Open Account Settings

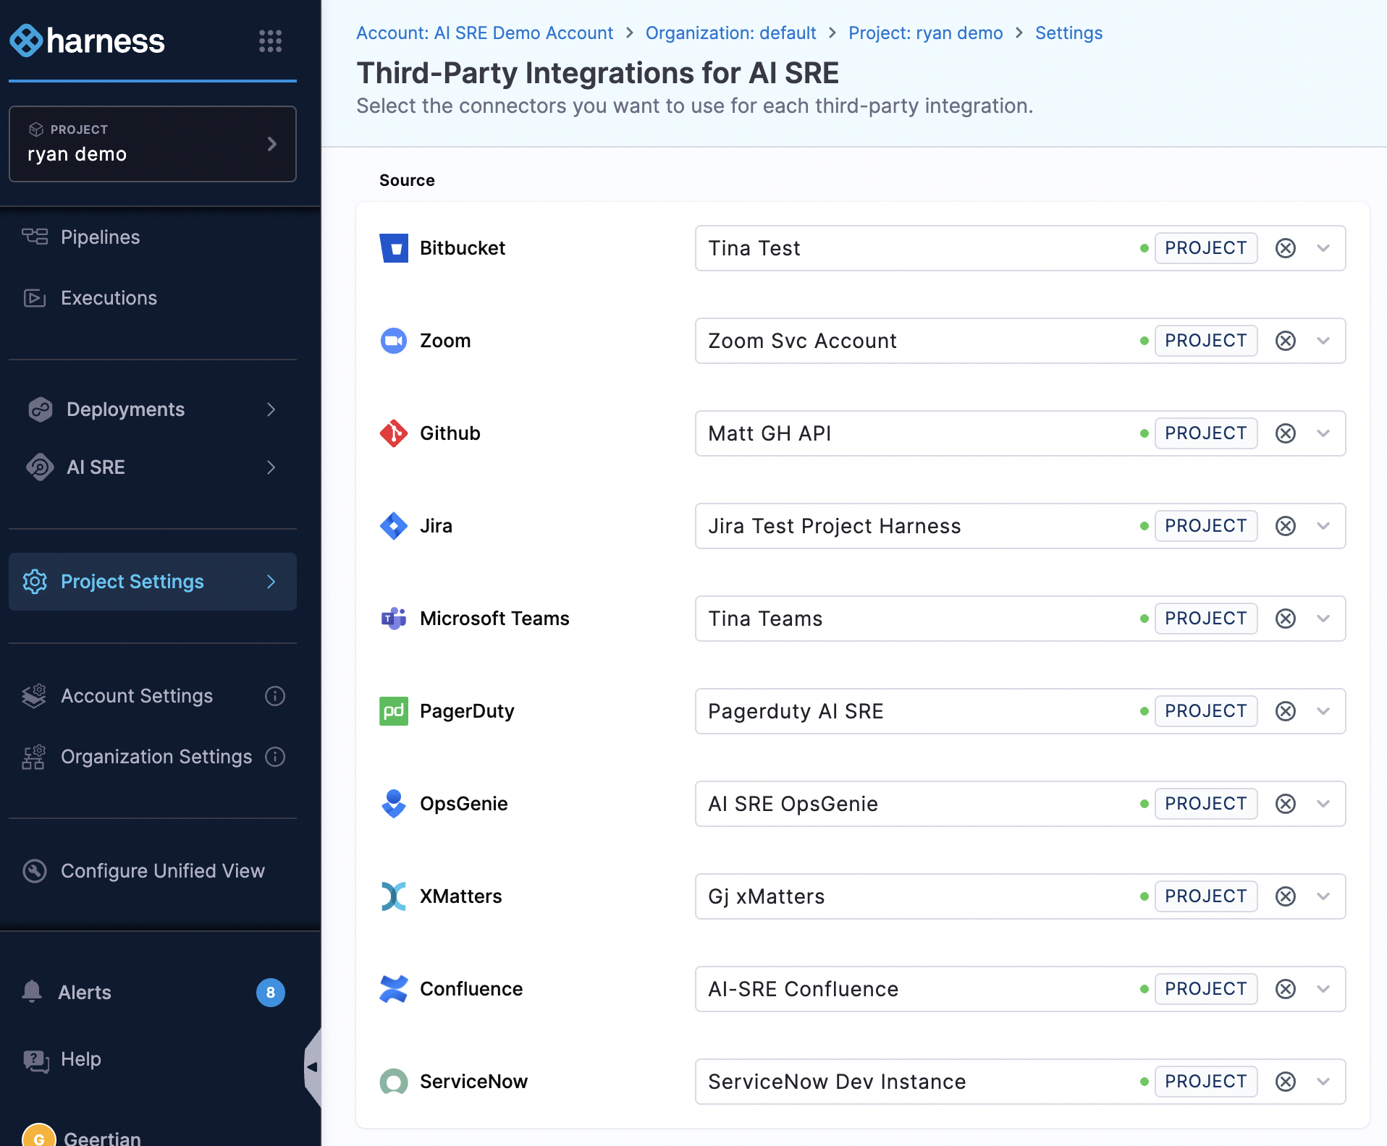click(x=137, y=696)
